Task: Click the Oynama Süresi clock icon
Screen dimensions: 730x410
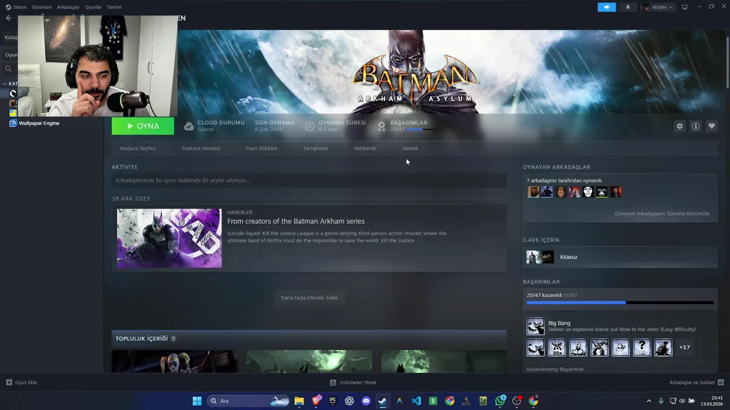Action: coord(310,126)
